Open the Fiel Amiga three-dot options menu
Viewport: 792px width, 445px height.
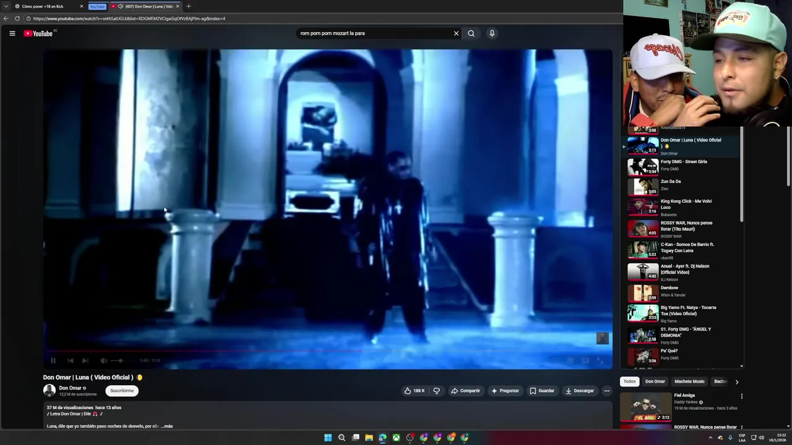pyautogui.click(x=741, y=396)
